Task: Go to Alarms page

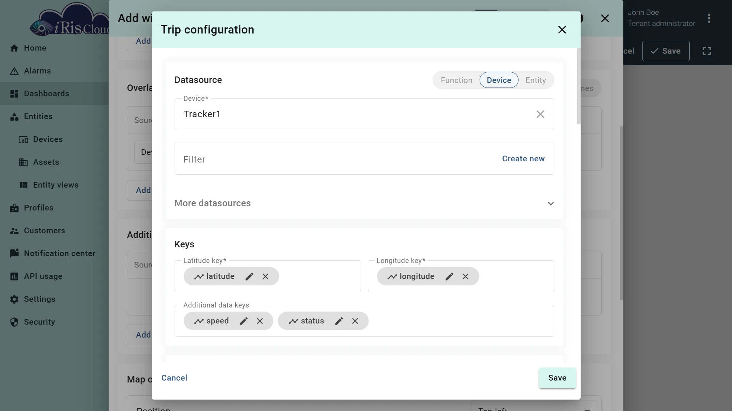Action: click(x=54, y=71)
